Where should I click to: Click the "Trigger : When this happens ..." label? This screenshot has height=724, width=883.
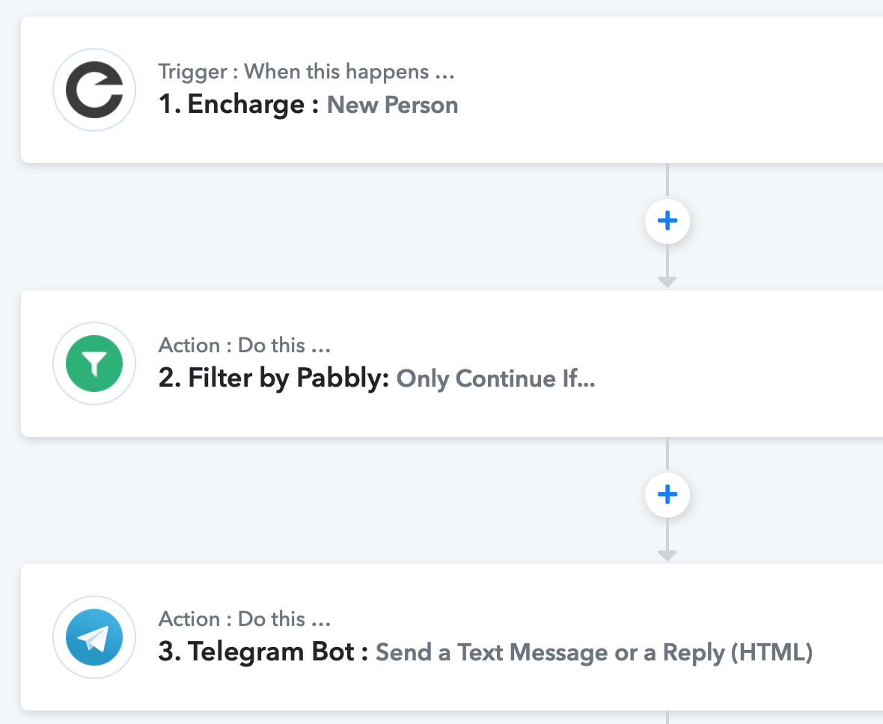[306, 72]
